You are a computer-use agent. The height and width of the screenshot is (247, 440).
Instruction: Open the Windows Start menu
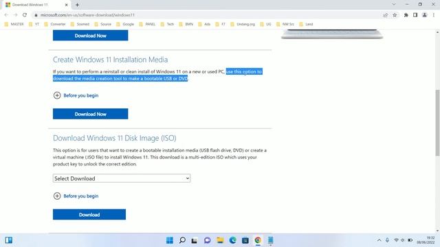point(170,240)
